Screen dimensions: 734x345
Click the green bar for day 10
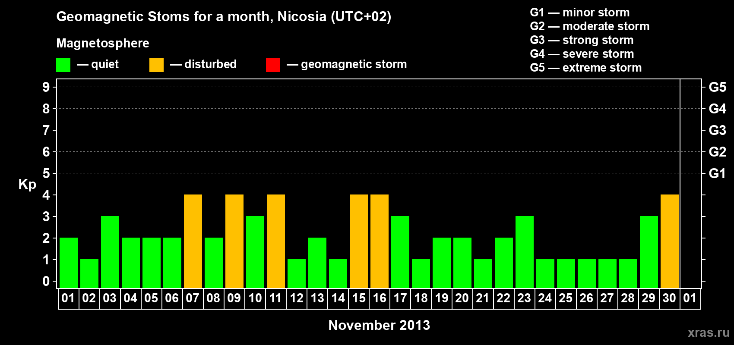(x=255, y=252)
